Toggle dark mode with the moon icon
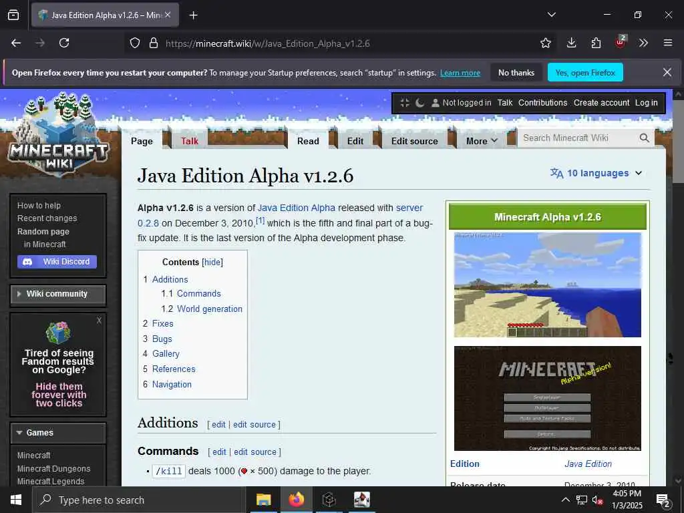The height and width of the screenshot is (513, 684). [x=419, y=103]
